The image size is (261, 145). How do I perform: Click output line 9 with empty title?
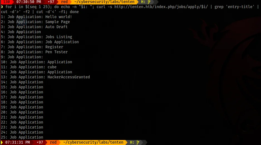pos(22,57)
